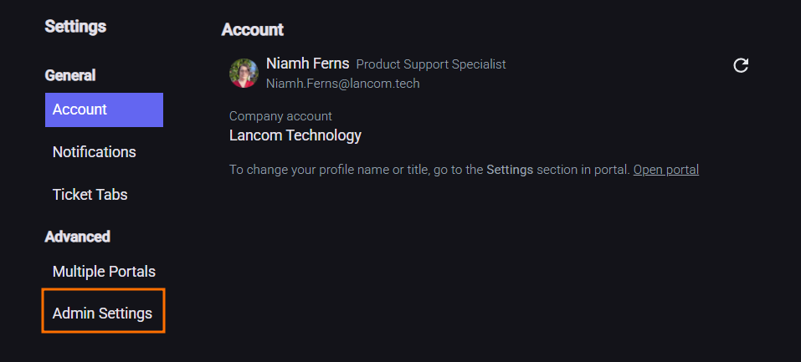The image size is (801, 362).
Task: Click the Settings sidebar title
Action: click(75, 27)
